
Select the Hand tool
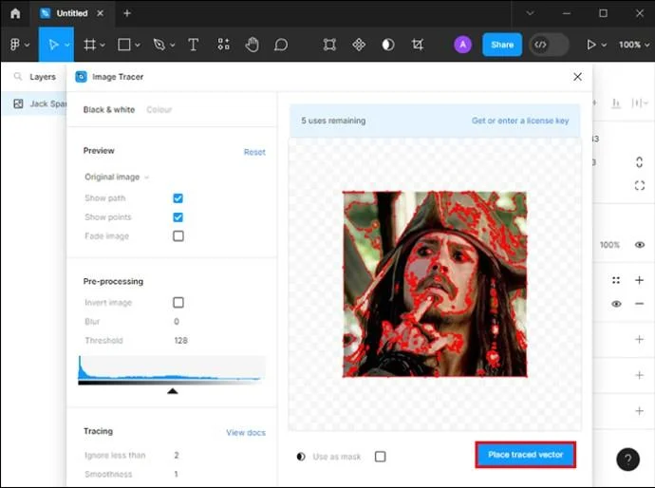click(x=252, y=45)
